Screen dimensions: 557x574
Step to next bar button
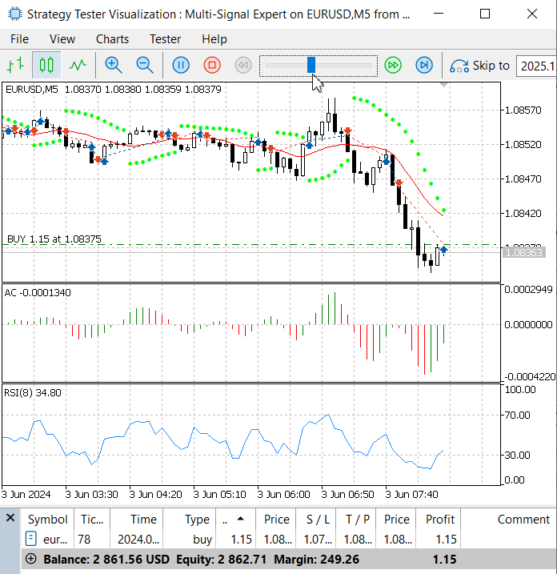point(424,65)
